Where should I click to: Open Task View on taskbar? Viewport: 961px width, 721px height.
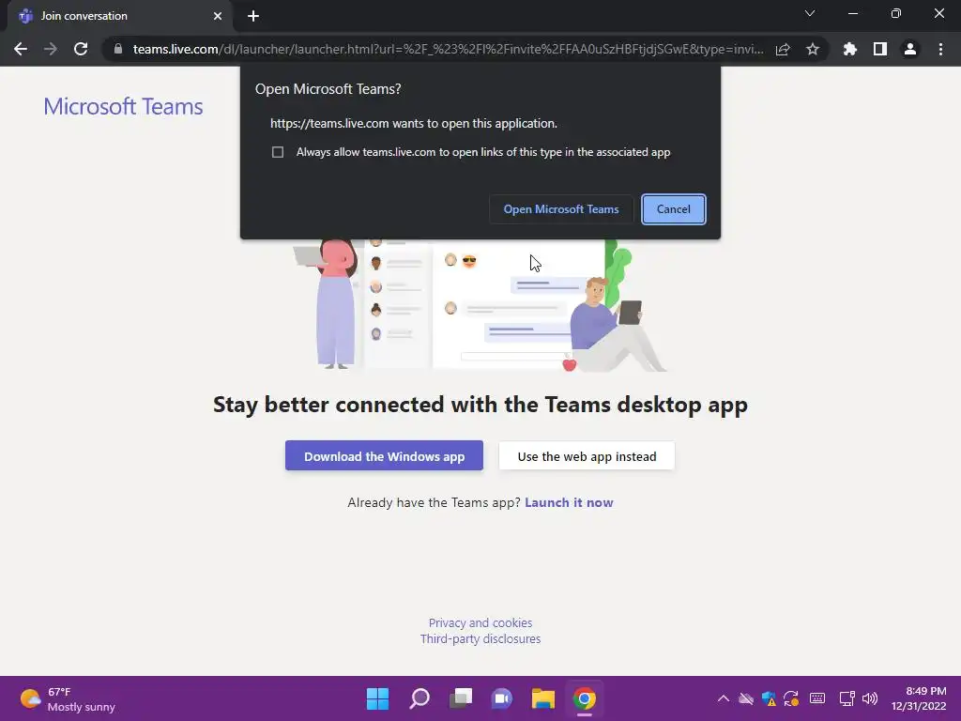pos(461,698)
